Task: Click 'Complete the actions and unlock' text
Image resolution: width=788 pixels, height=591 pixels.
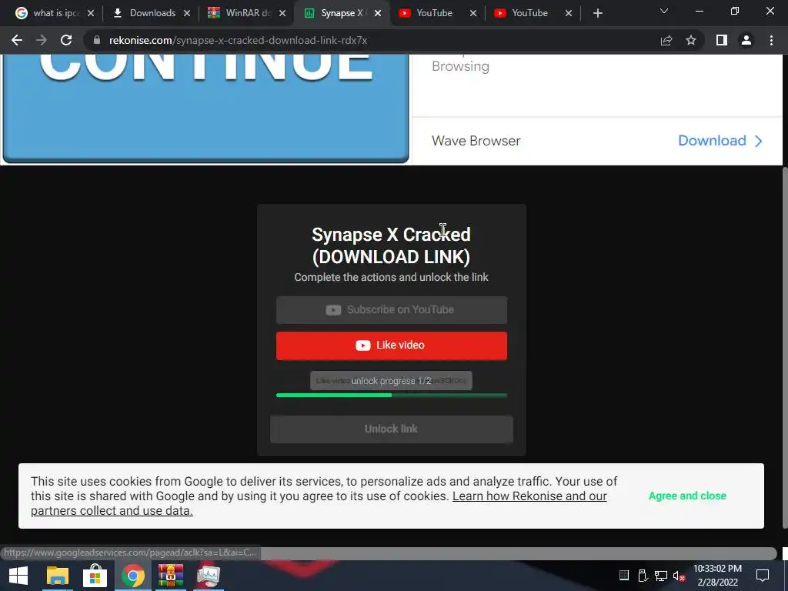Action: coord(391,277)
